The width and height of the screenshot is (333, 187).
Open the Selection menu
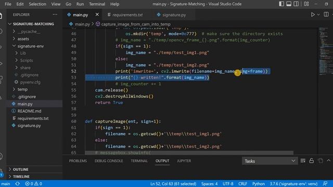(37, 4)
